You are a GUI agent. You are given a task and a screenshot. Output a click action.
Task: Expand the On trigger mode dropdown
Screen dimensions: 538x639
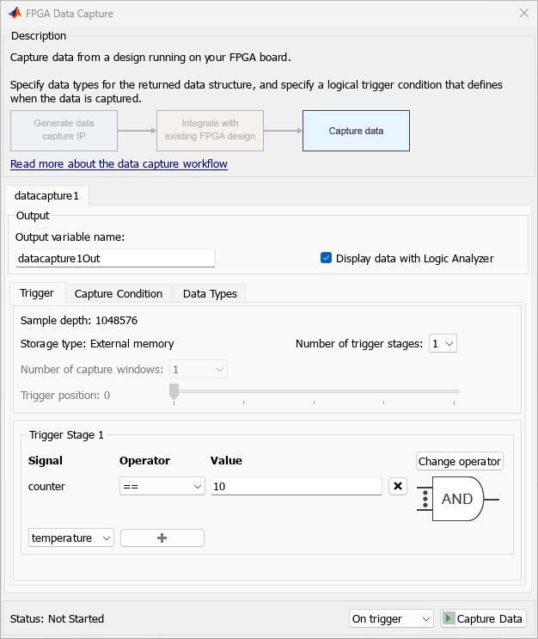point(392,618)
